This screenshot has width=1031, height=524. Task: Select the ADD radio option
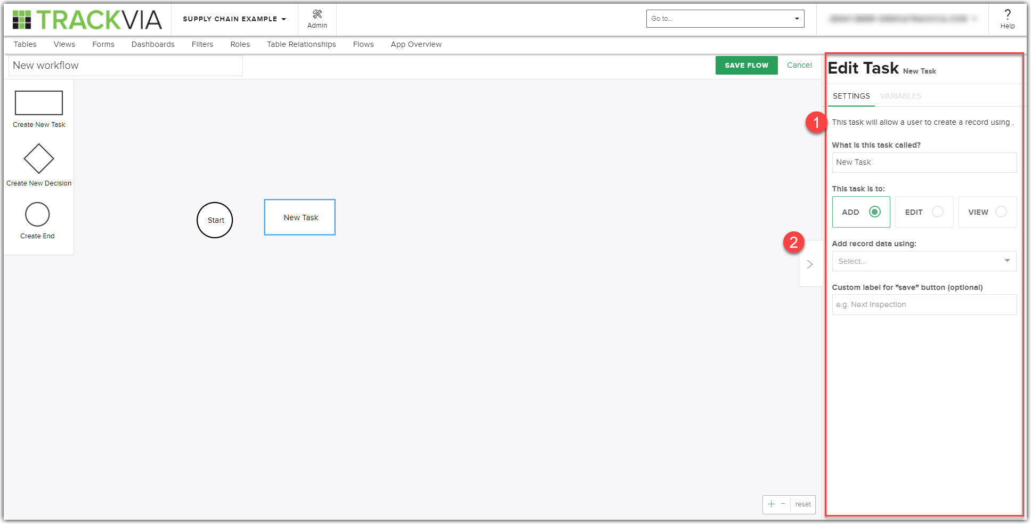tap(861, 212)
